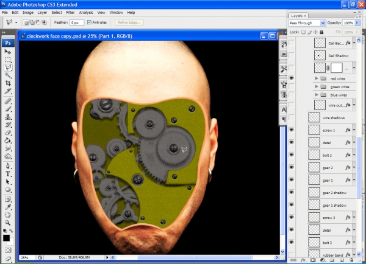
Task: Open the Analysis menu
Action: (86, 13)
